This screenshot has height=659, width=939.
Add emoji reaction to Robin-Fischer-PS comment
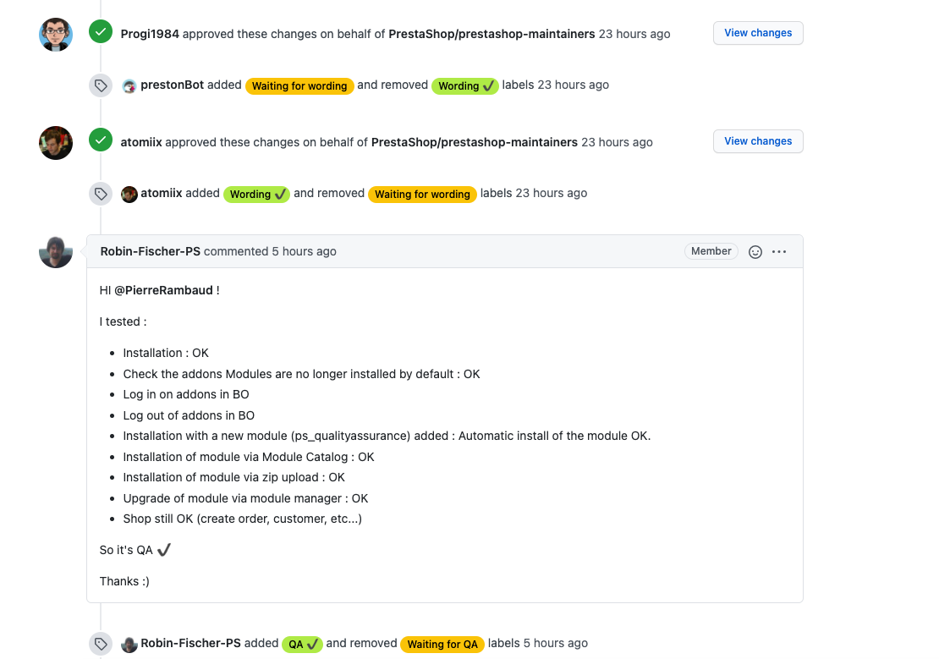[x=755, y=252]
